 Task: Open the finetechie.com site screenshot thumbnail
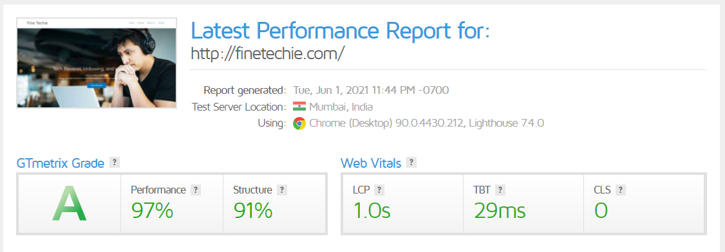click(x=97, y=63)
